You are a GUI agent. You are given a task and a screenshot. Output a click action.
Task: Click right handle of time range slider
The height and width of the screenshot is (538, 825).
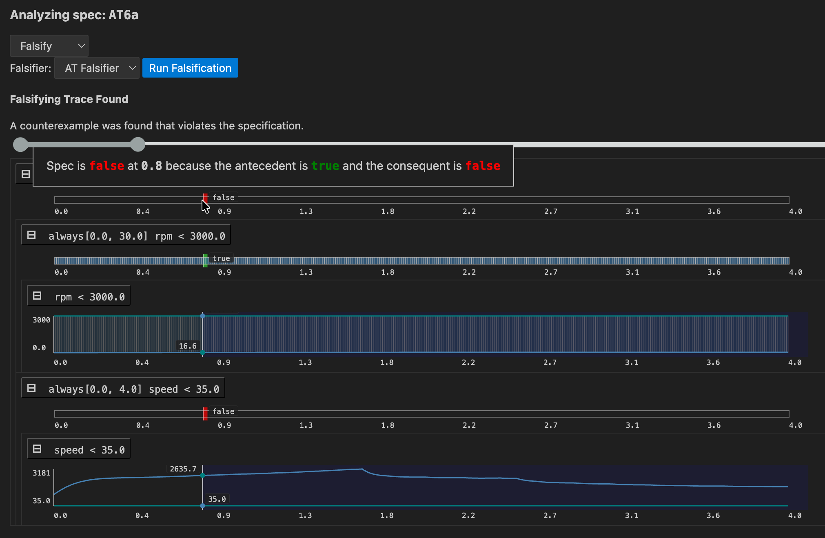[138, 144]
